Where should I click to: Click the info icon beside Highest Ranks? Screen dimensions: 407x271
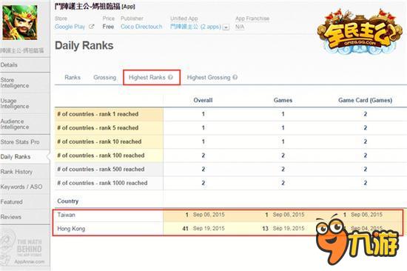(170, 78)
